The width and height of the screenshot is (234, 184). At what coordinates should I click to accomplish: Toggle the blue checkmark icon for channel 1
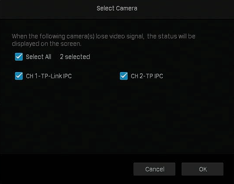19,76
